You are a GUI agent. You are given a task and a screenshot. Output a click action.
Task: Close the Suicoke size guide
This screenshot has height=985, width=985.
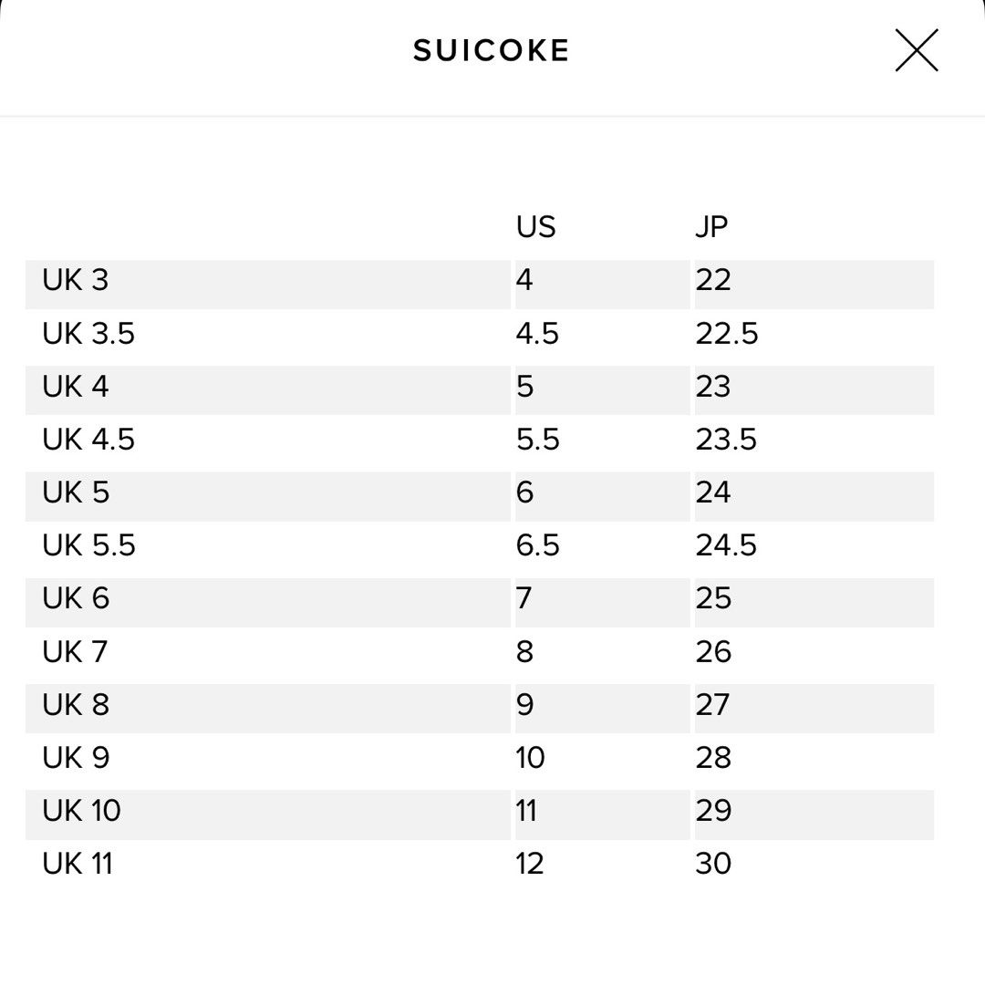[x=917, y=50]
